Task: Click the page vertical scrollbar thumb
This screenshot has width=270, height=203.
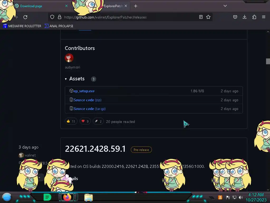Action: pos(268,61)
